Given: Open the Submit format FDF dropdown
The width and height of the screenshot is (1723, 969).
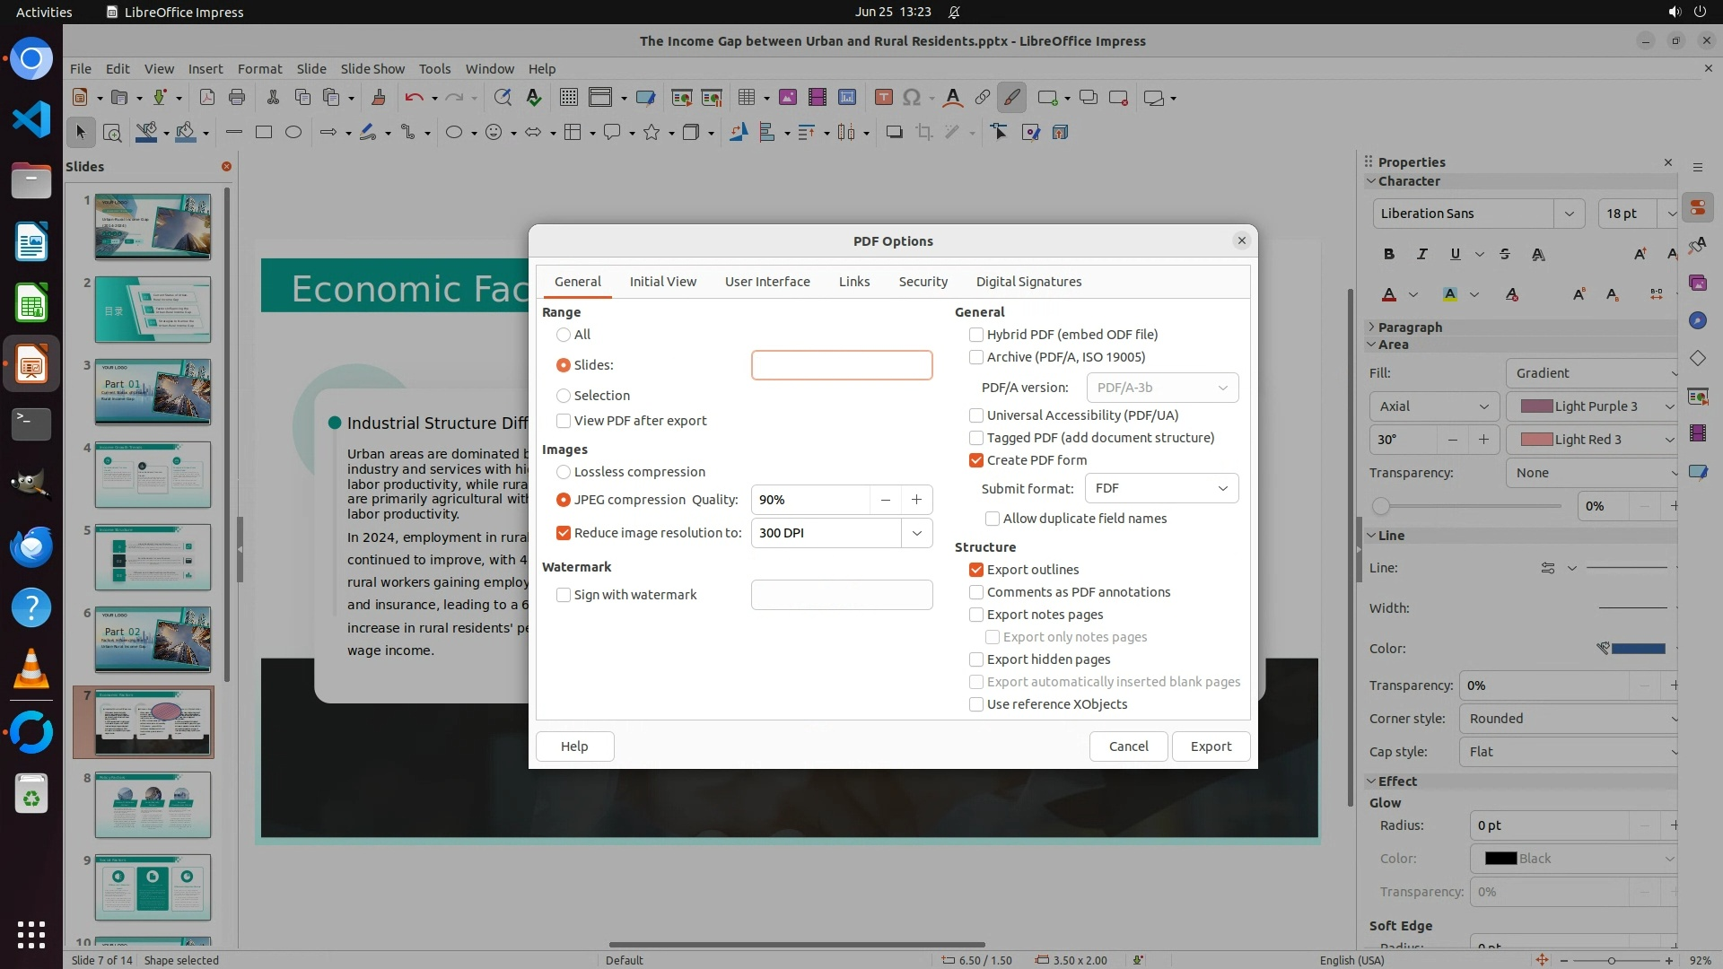Looking at the screenshot, I should pyautogui.click(x=1162, y=488).
